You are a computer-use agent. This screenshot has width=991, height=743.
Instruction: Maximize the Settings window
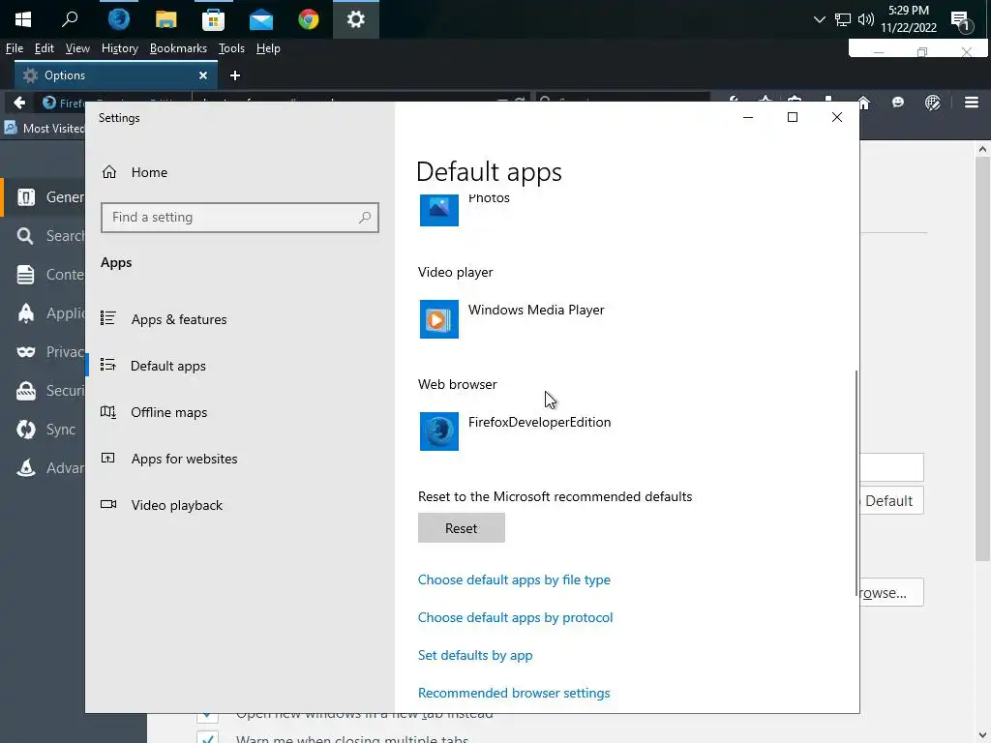[792, 117]
